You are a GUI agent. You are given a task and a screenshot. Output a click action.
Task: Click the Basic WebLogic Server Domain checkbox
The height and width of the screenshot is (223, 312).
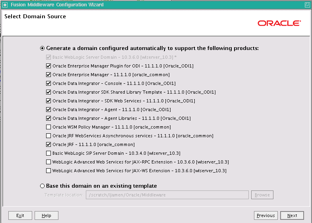click(48, 57)
